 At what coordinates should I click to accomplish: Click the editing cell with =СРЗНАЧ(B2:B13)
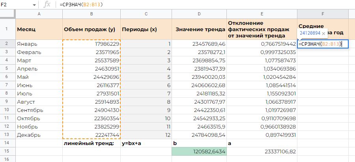pos(323,44)
